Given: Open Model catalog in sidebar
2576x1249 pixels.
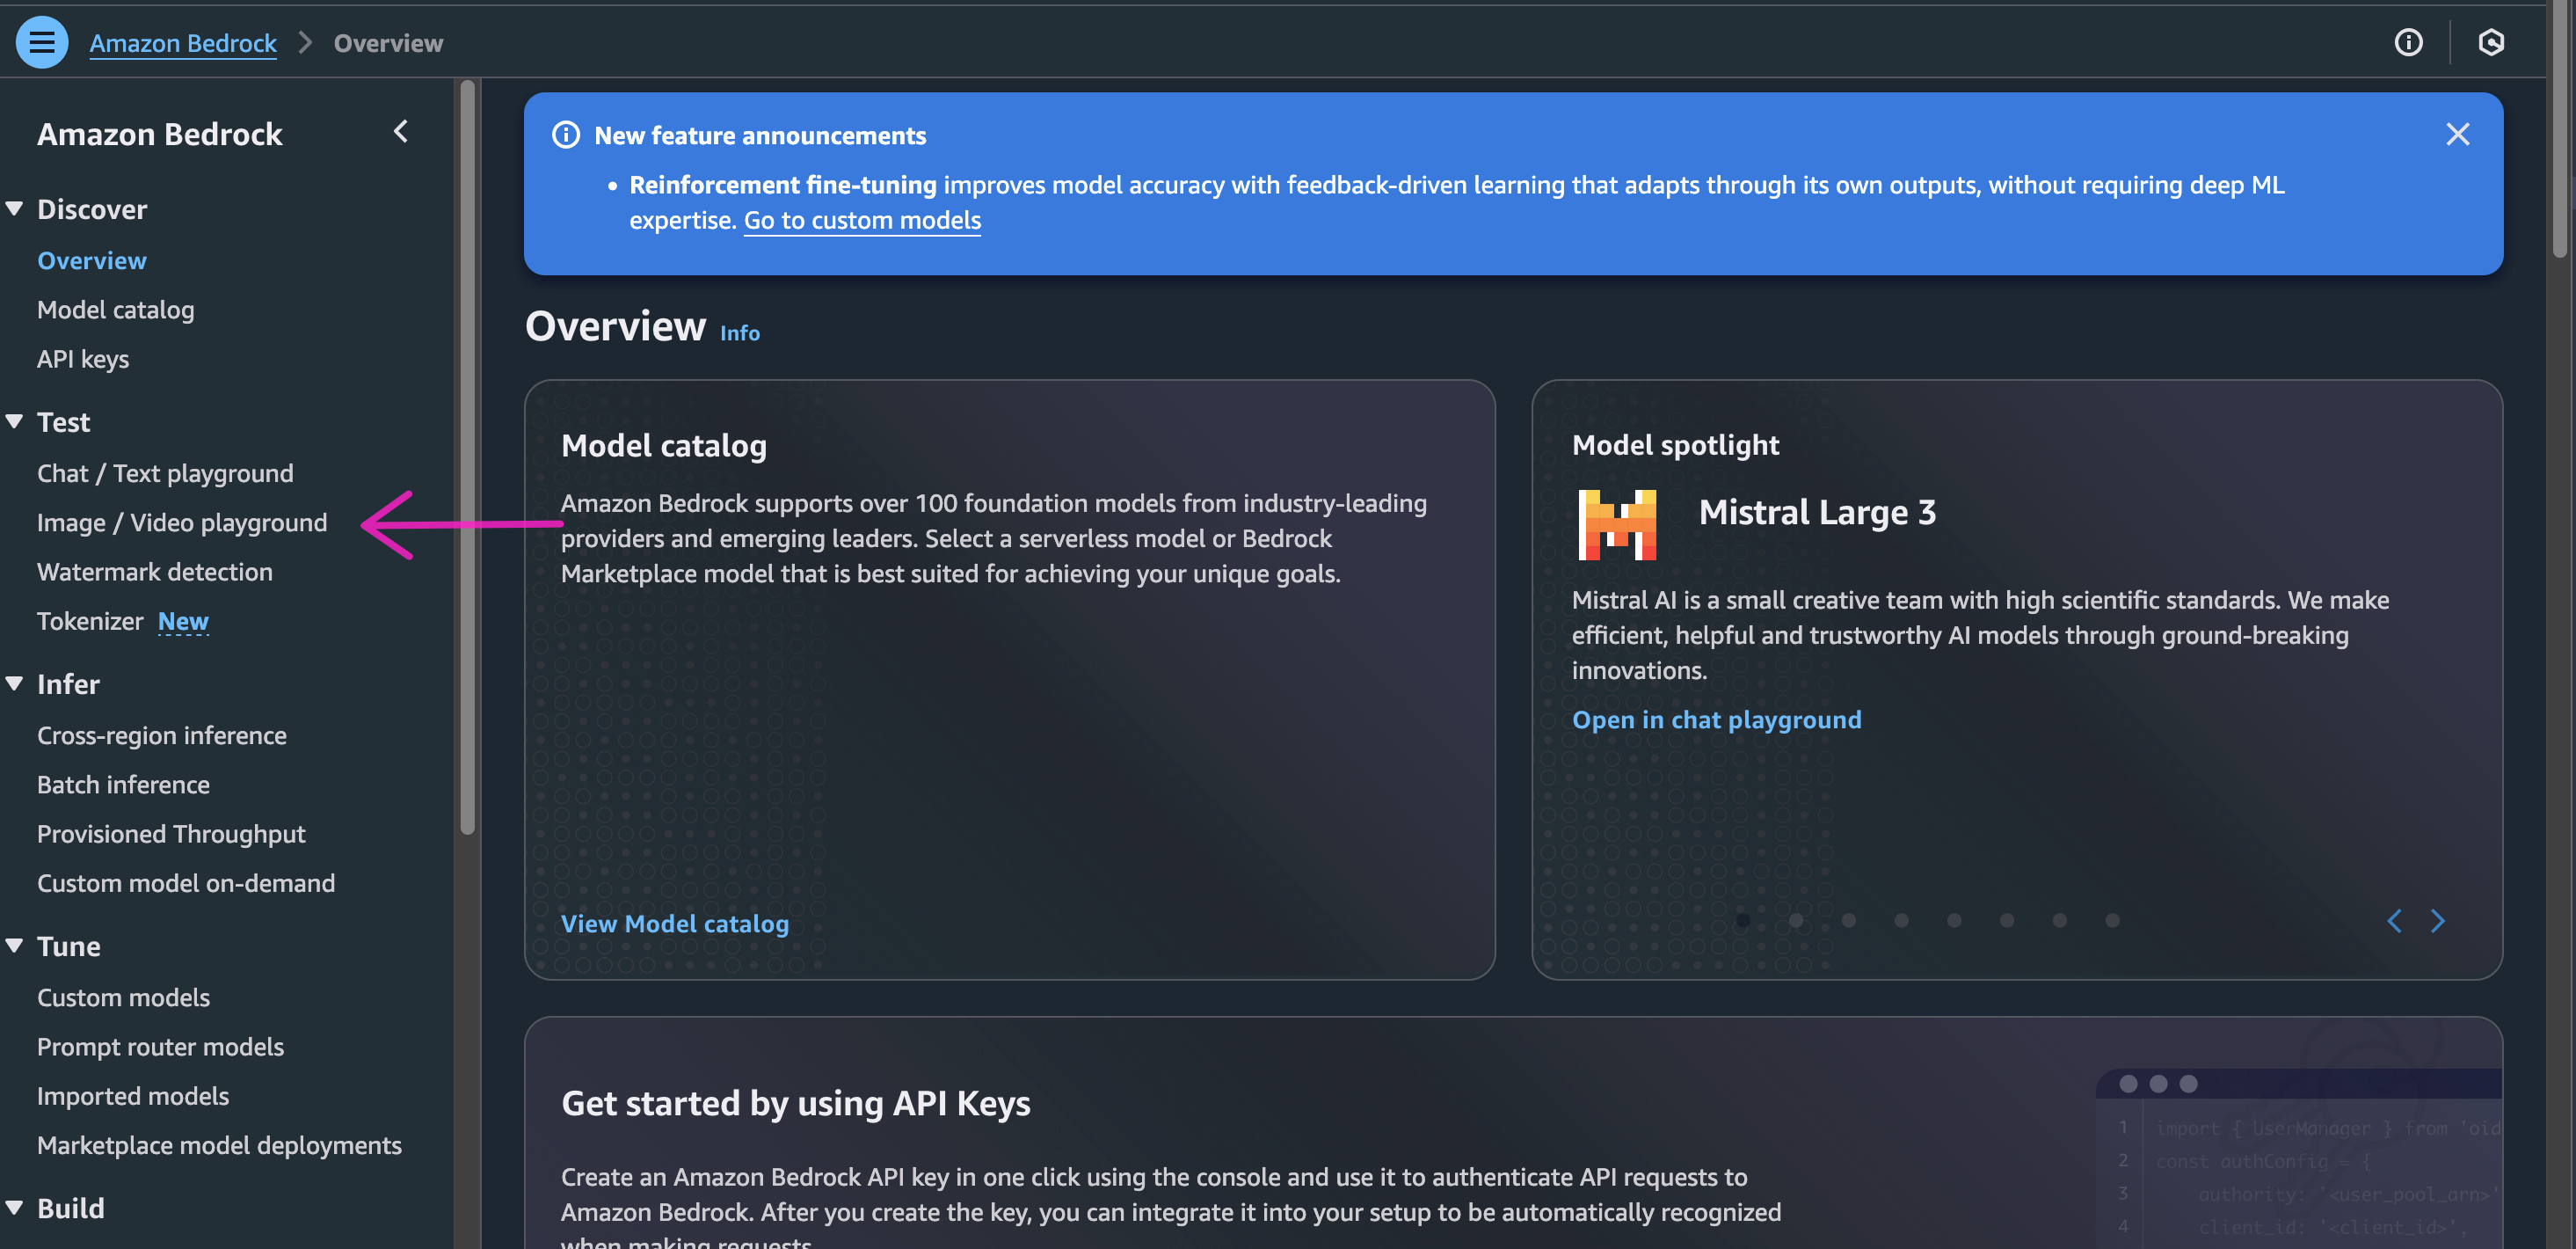Looking at the screenshot, I should [x=116, y=310].
